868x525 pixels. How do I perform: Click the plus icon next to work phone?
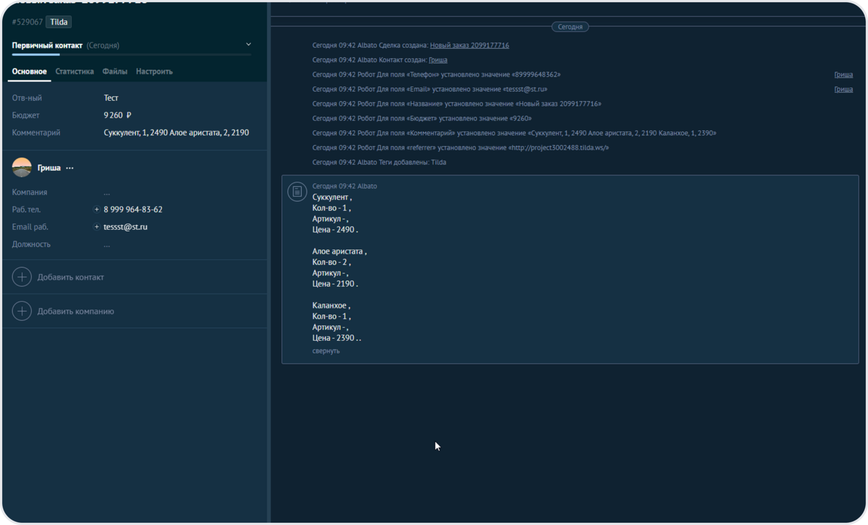[97, 210]
